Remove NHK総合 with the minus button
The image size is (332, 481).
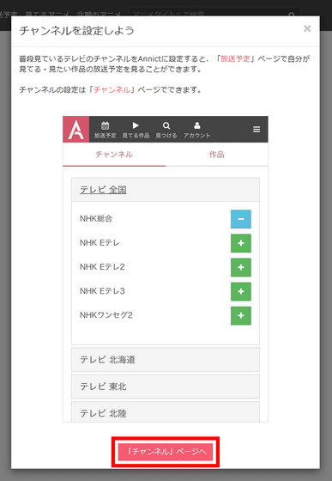[x=241, y=219]
